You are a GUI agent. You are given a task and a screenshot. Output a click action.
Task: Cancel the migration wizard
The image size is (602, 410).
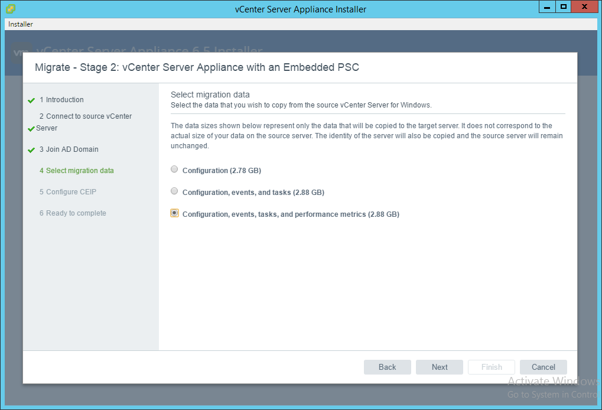tap(544, 367)
